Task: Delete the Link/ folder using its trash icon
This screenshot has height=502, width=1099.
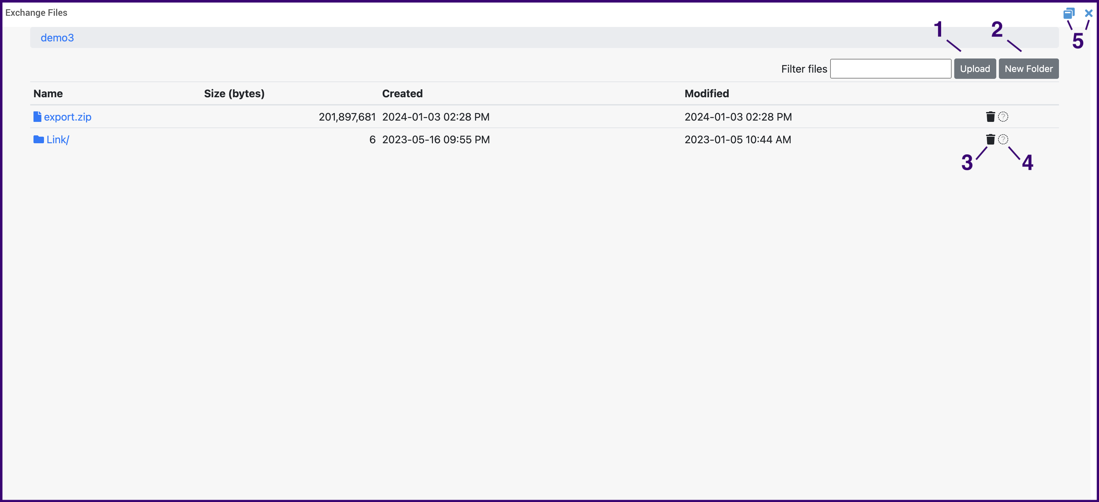Action: [990, 139]
